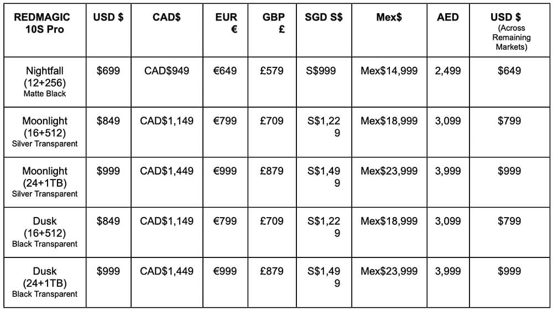The image size is (553, 311).
Task: Select the GBP £ column header
Action: coord(274,23)
